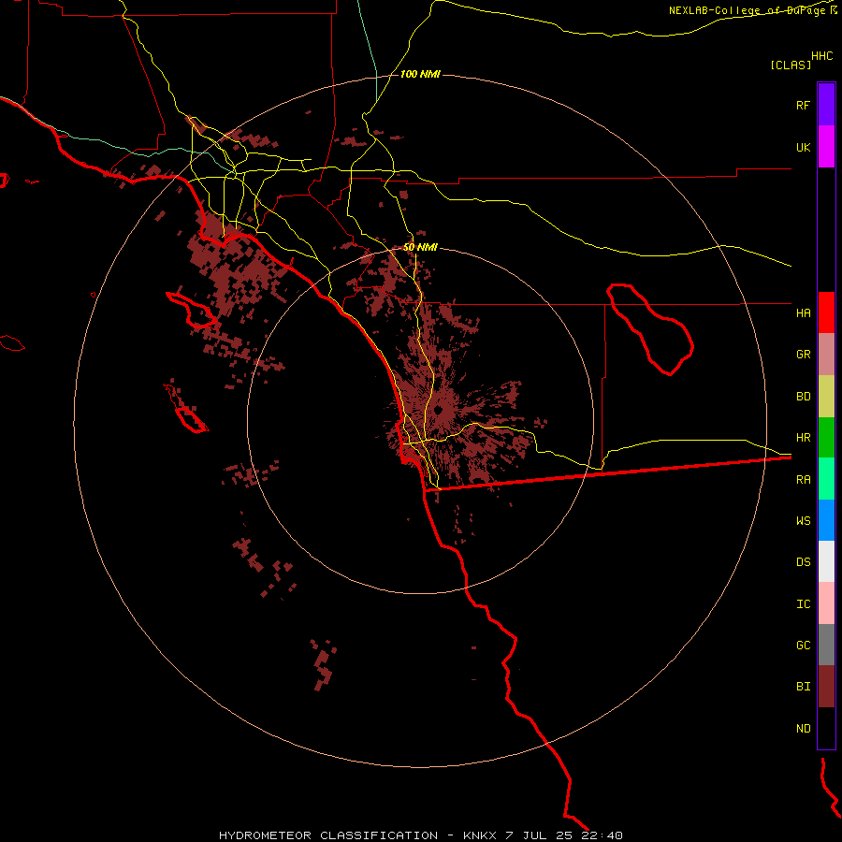Click the KNKX station identifier

[x=480, y=835]
